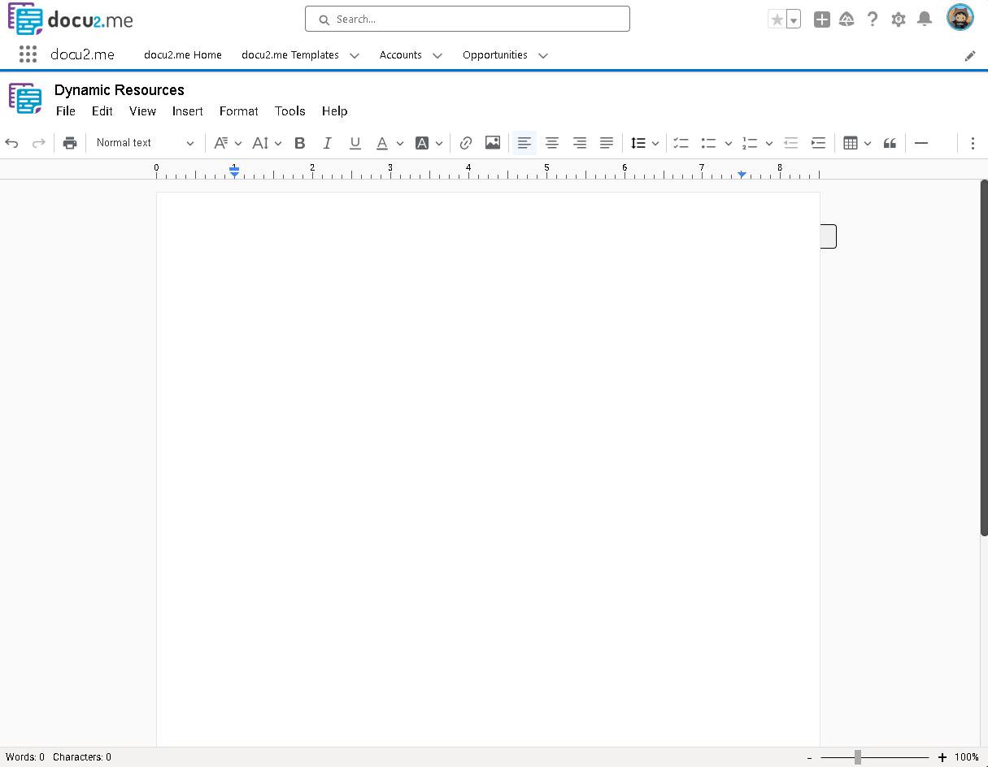Open line spacing options
Screen dimensions: 988x767
point(645,143)
